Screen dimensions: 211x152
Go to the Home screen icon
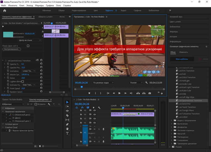pos(4,11)
